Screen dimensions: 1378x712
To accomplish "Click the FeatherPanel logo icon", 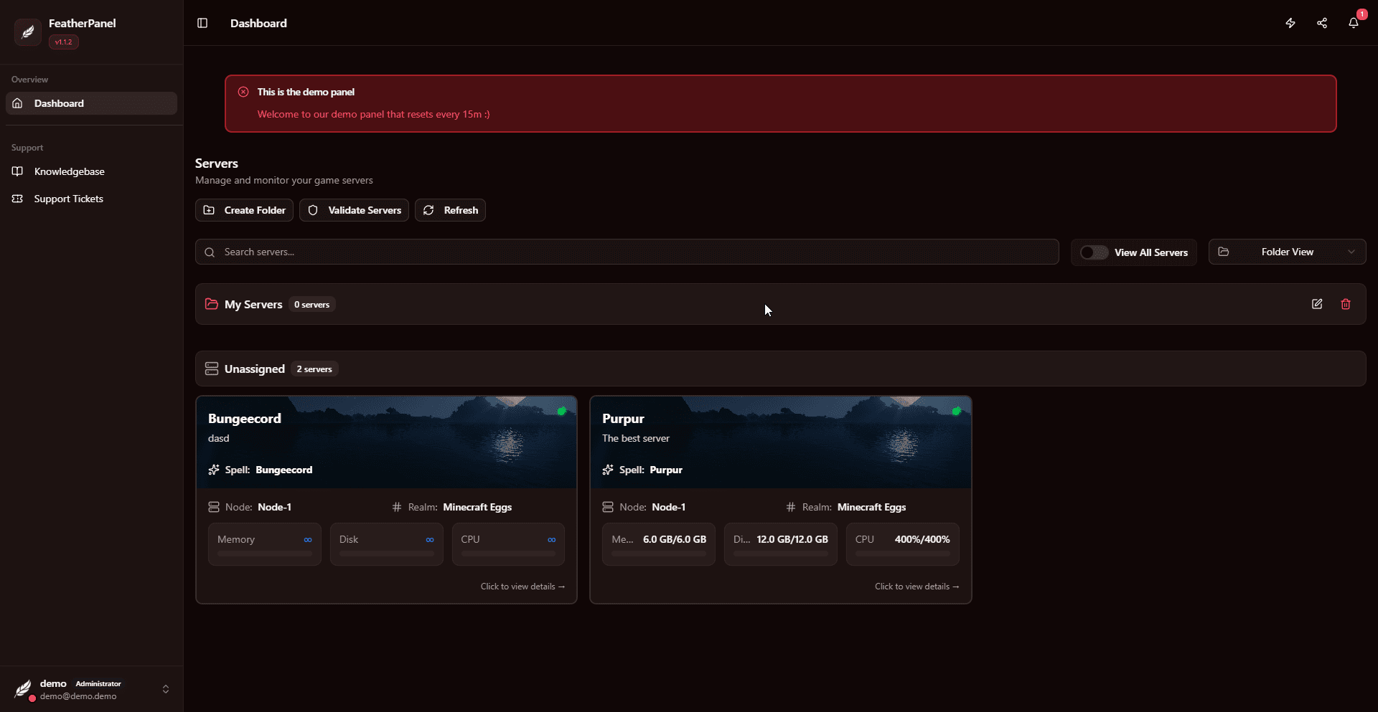I will coord(27,32).
